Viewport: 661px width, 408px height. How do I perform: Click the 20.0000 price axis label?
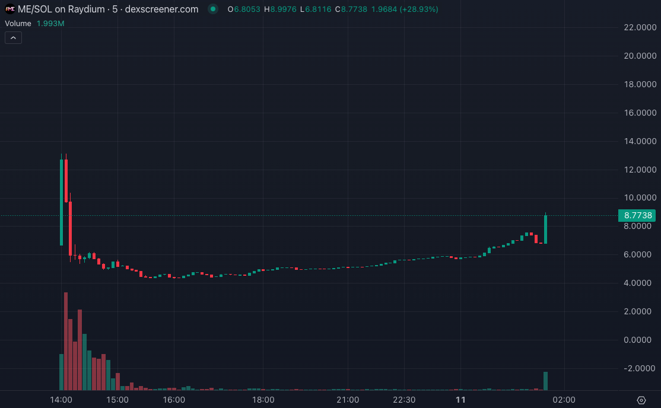tap(640, 56)
